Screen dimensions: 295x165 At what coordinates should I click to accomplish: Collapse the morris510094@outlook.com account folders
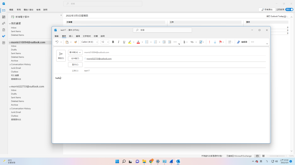click(x=10, y=42)
